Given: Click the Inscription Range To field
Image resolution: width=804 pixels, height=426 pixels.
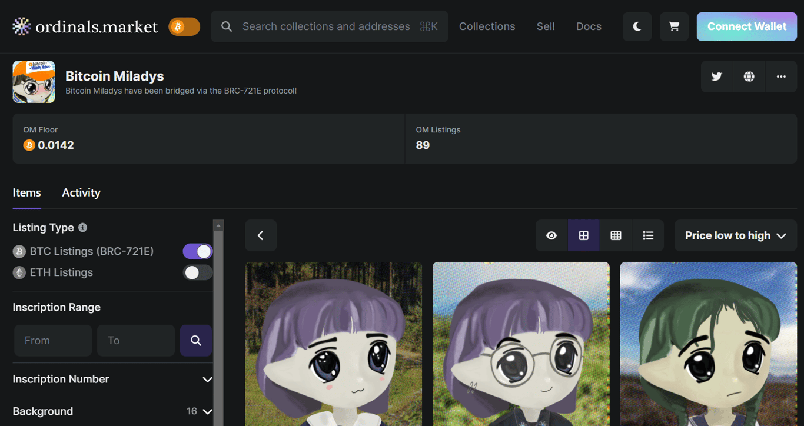Looking at the screenshot, I should 136,341.
